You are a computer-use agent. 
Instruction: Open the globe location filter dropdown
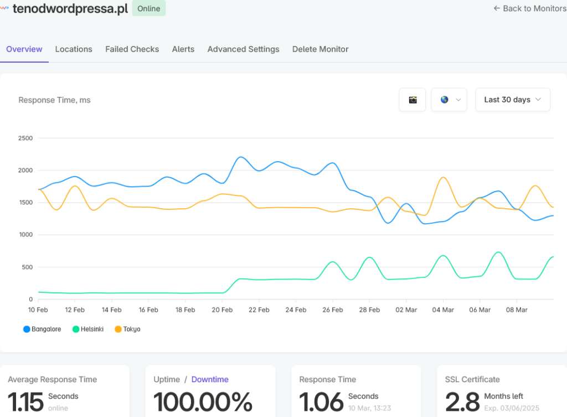(449, 100)
